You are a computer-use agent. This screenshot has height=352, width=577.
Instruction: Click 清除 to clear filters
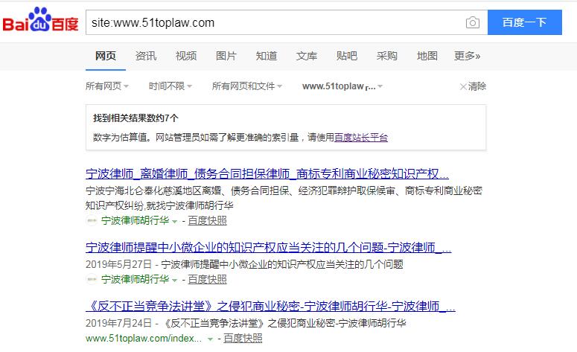pyautogui.click(x=474, y=86)
